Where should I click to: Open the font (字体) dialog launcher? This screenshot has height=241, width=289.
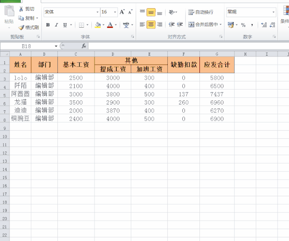pos(133,36)
